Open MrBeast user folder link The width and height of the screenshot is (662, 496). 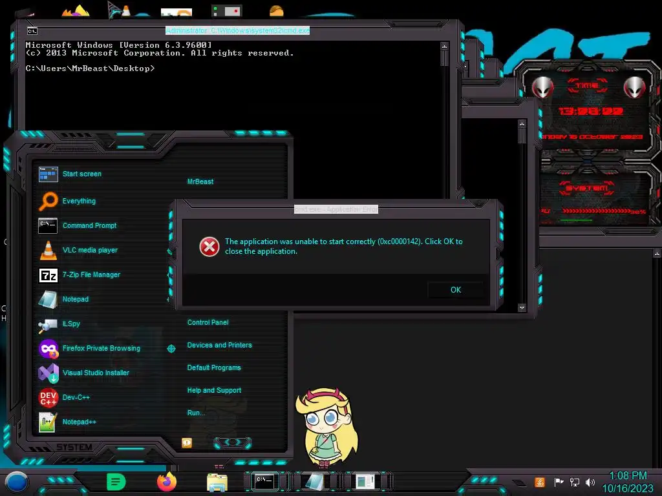coord(200,181)
